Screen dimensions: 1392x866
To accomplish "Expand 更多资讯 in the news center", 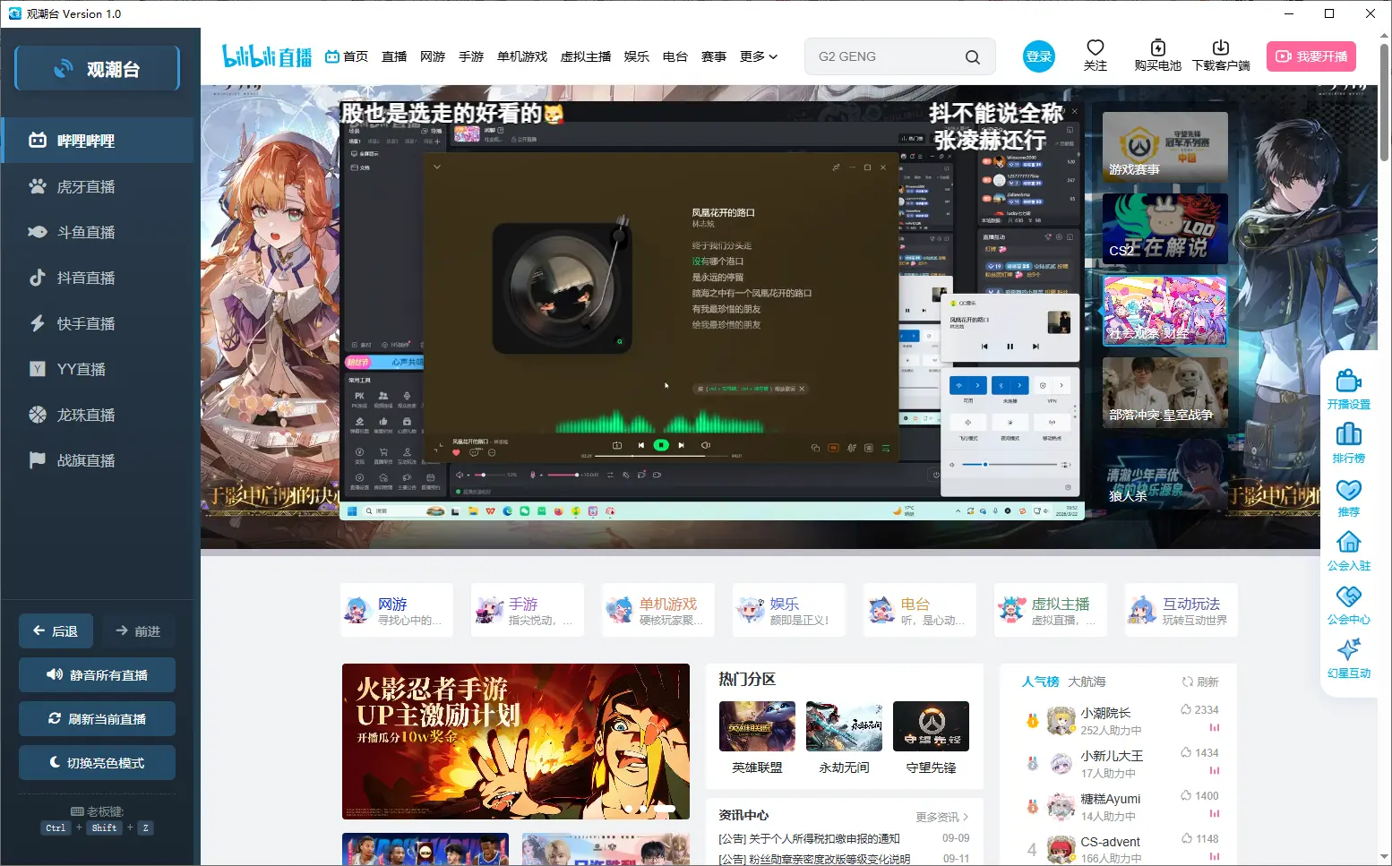I will point(939,816).
